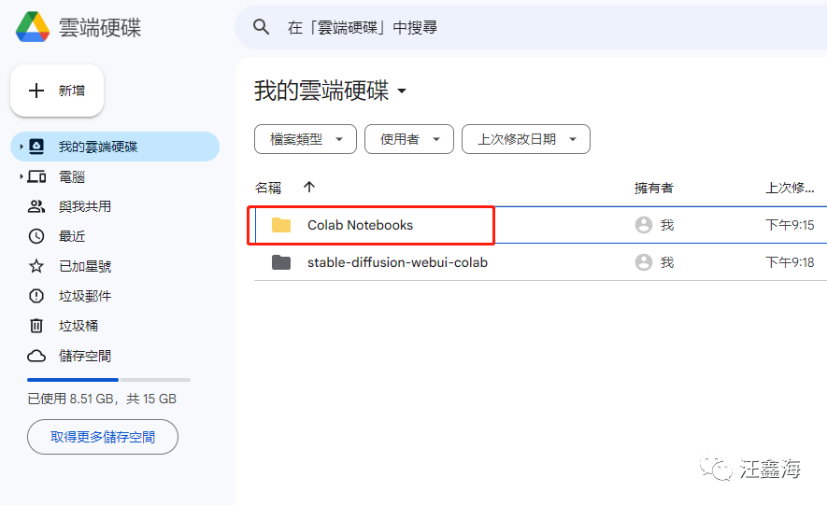Image resolution: width=827 pixels, height=505 pixels.
Task: Click owner avatar in Colab Notebooks row
Action: (644, 225)
